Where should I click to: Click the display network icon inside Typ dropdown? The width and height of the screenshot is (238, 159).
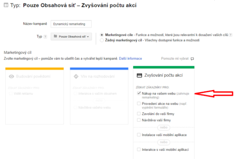[55, 36]
